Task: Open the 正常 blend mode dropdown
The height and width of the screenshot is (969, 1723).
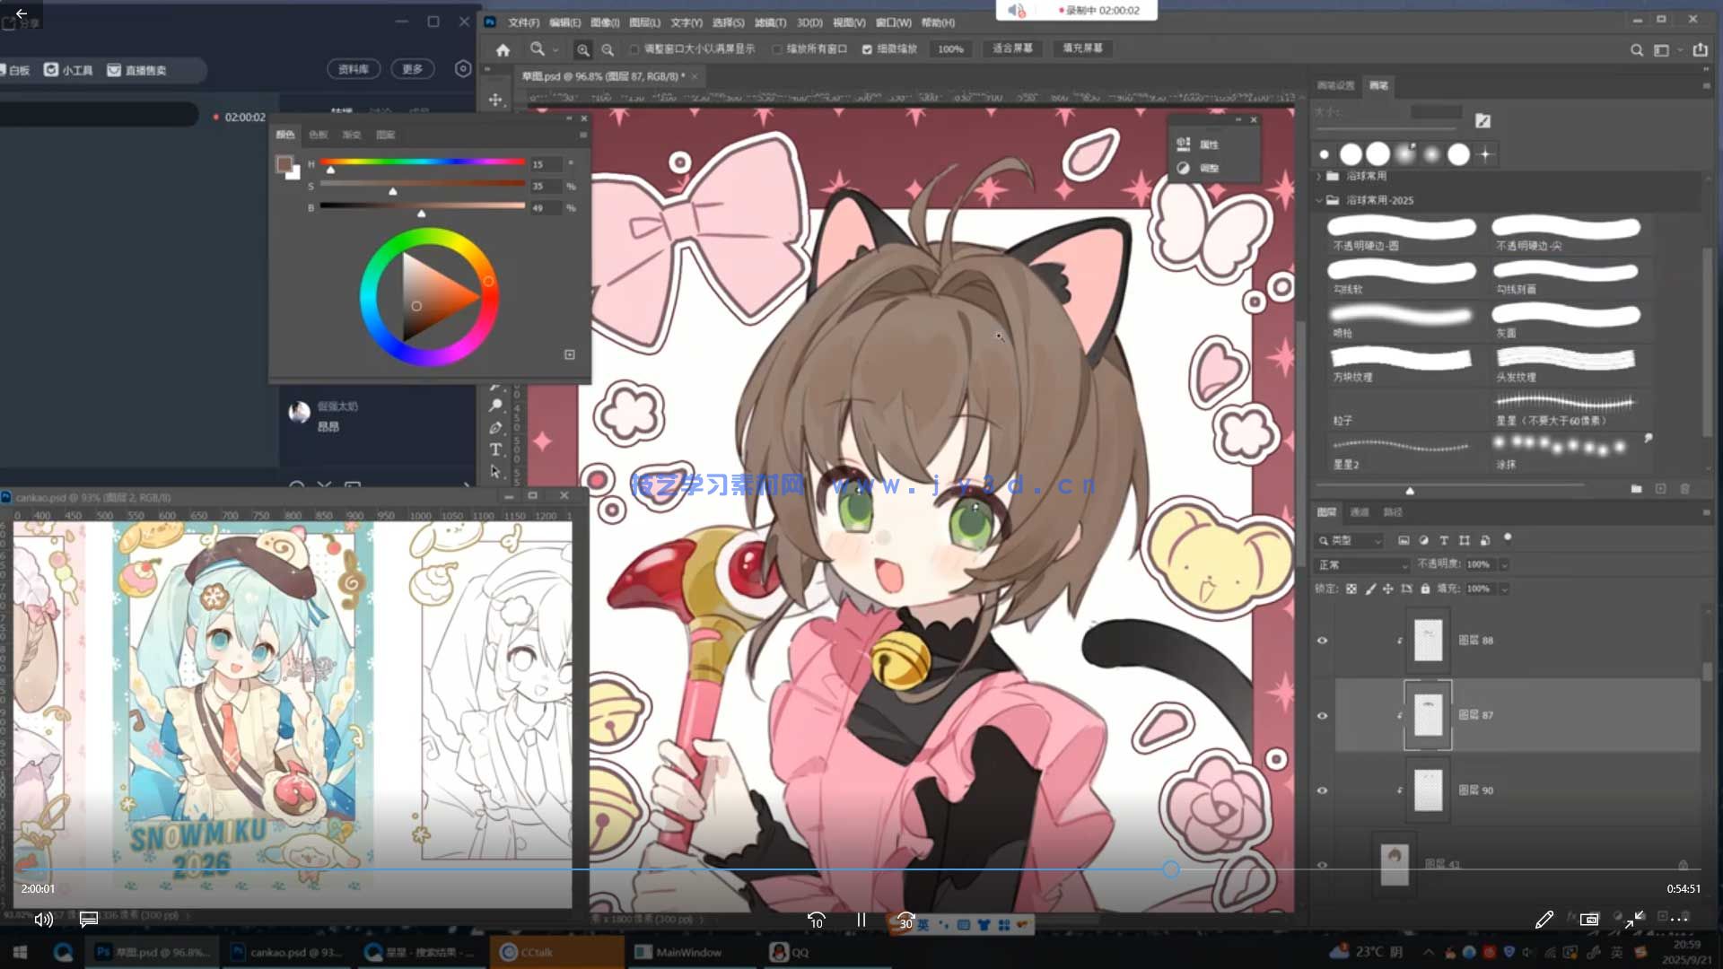Action: click(x=1362, y=565)
